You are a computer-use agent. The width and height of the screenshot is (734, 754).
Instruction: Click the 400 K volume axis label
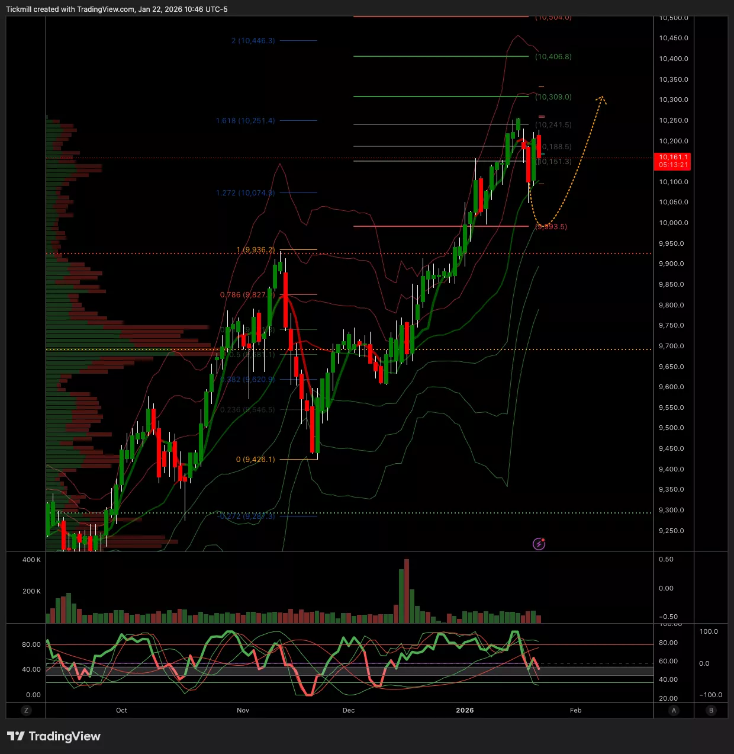(31, 560)
